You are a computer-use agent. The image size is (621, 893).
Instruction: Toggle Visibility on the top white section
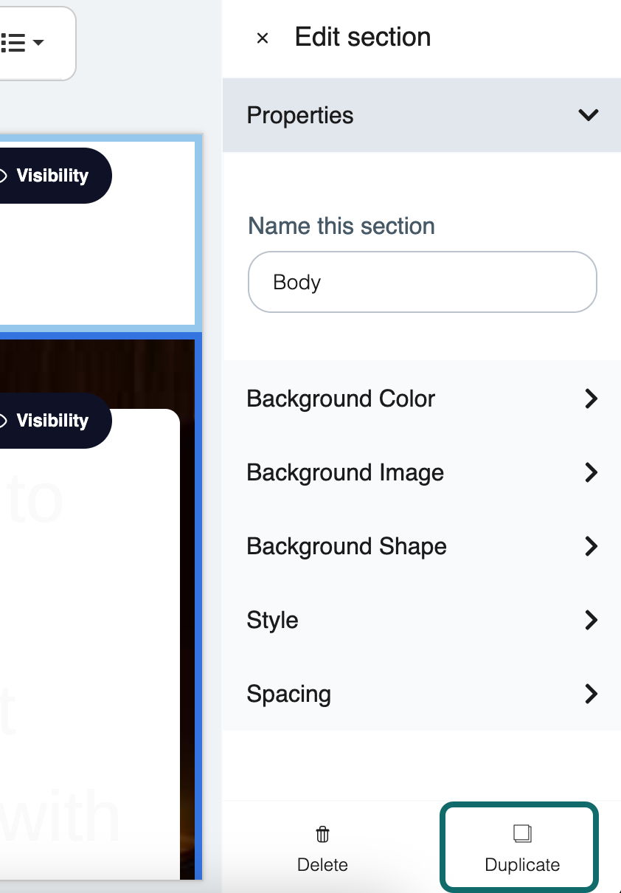point(52,176)
